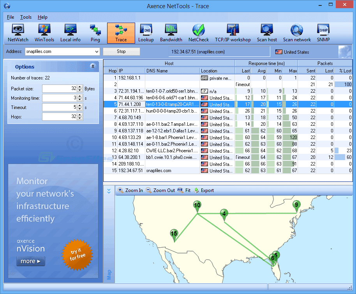Sort by the Hop column header
Image resolution: width=356 pixels, height=294 pixels.
[x=111, y=70]
